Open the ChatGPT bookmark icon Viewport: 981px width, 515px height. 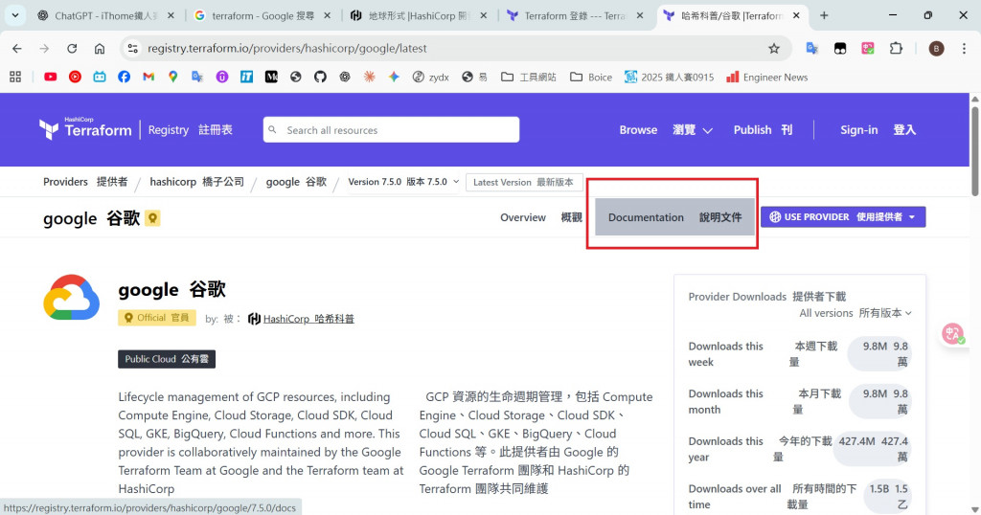[x=345, y=77]
